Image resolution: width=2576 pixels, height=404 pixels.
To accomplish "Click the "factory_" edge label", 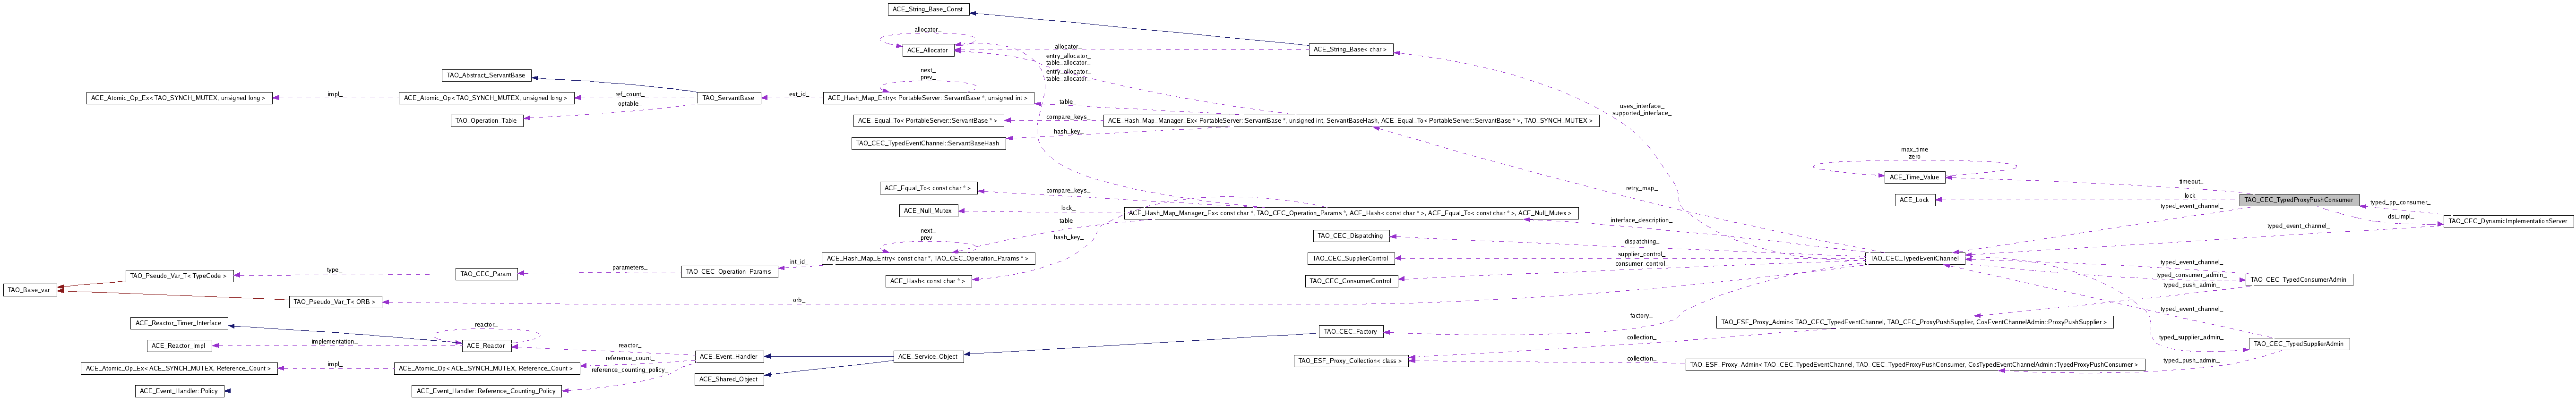I will tap(1641, 315).
